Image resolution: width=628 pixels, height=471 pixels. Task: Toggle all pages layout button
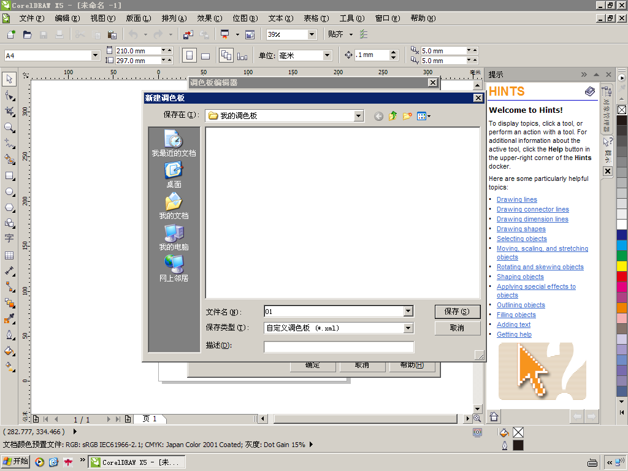[x=226, y=55]
